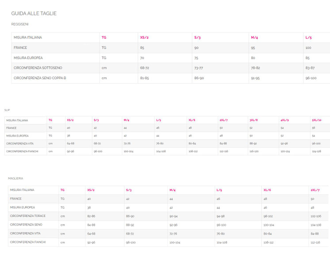330x264 pixels.
Task: Select '78-82' in the sottoseno row
Action: 255,68
